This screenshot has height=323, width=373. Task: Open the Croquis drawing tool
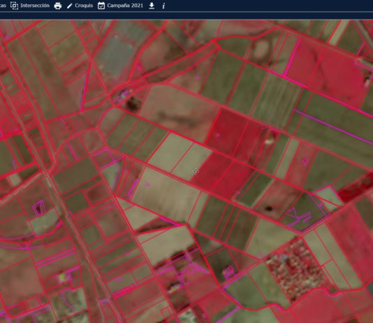pos(80,6)
